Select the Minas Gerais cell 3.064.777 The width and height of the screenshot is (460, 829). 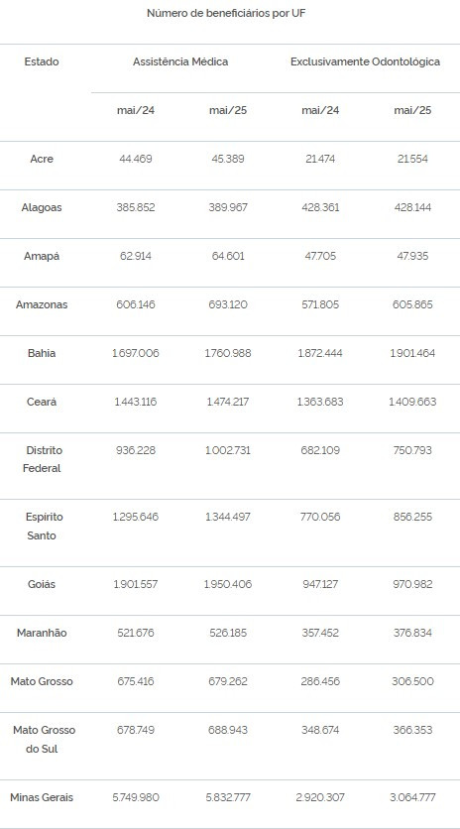(412, 798)
